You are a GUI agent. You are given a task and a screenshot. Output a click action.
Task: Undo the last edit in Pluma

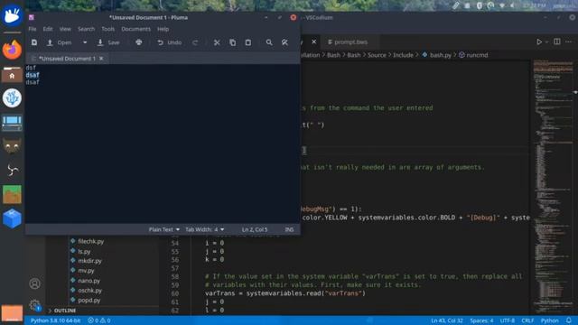tap(170, 42)
